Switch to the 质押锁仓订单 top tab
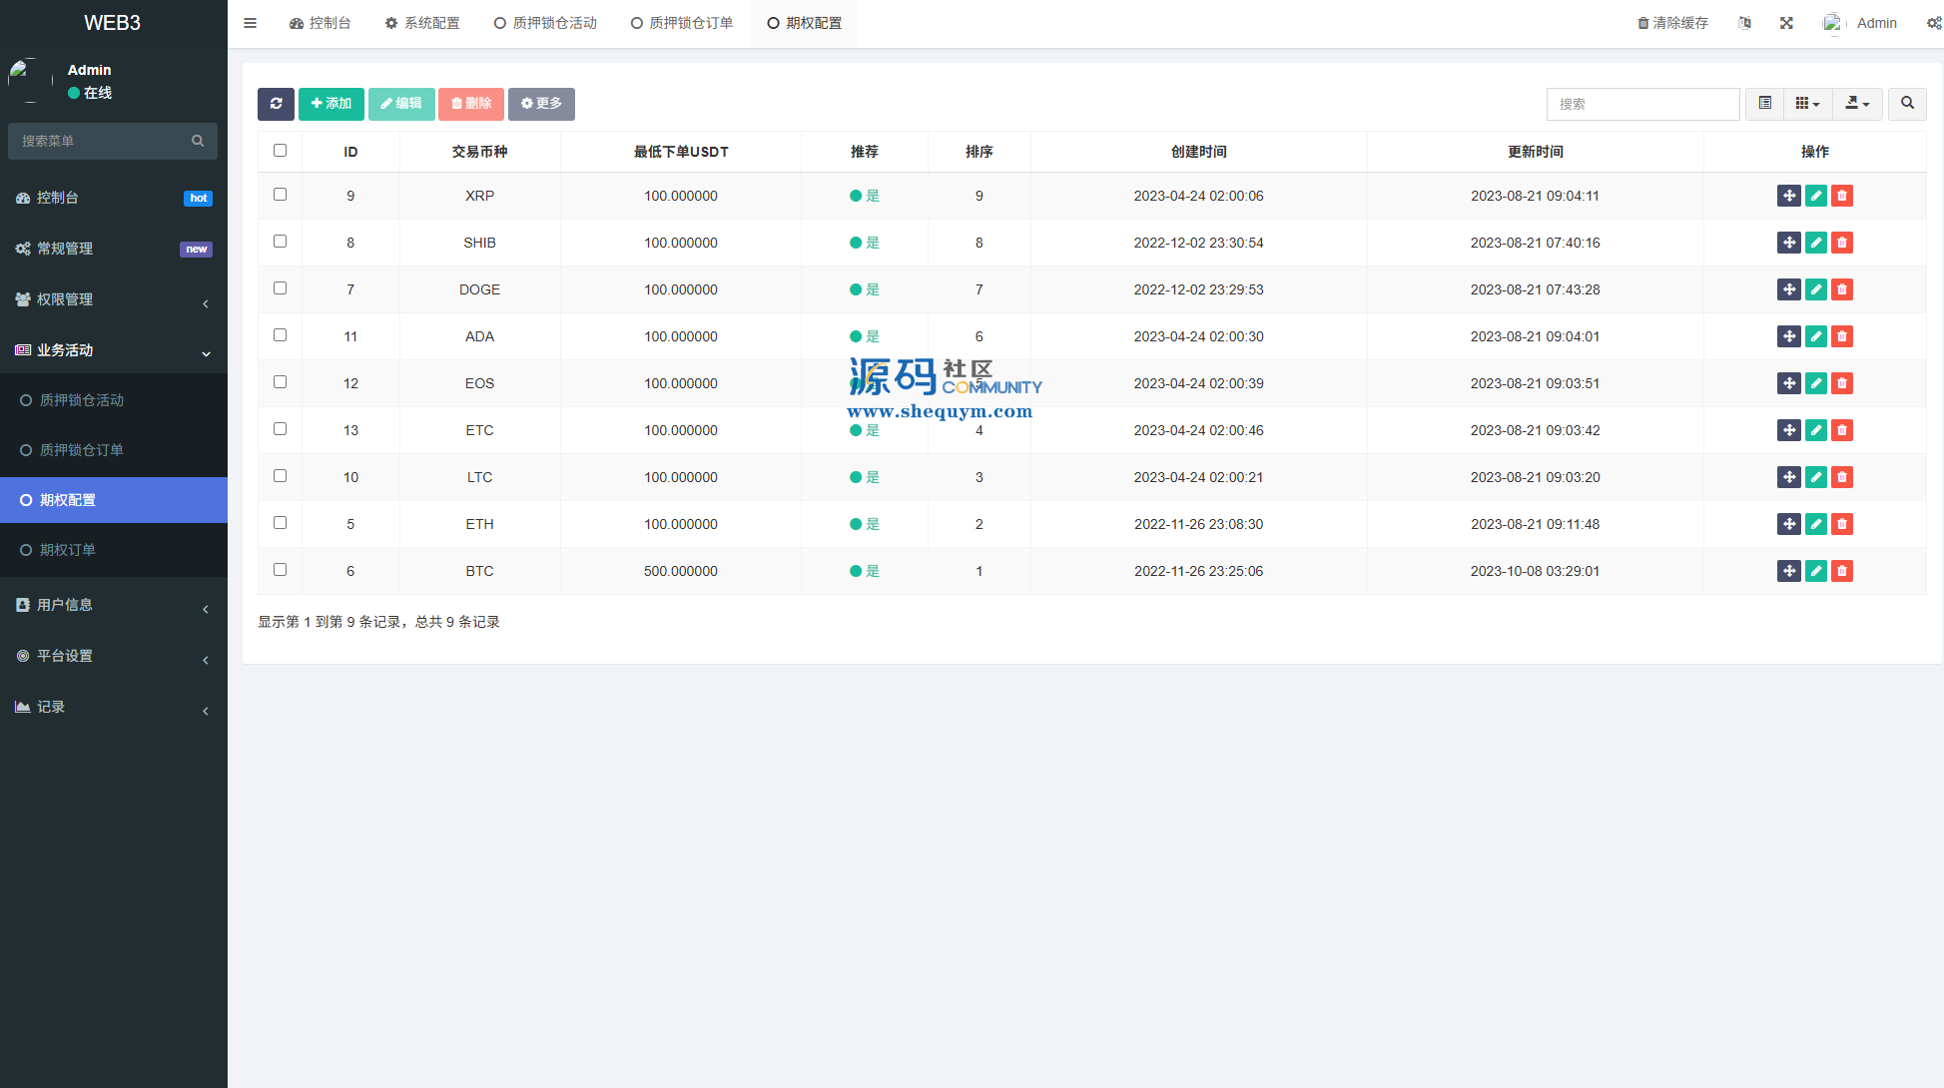The width and height of the screenshot is (1944, 1088). tap(681, 23)
